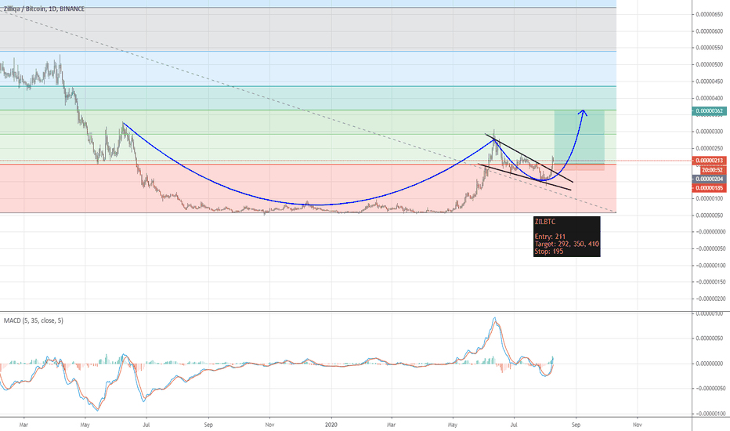Viewport: 730px width, 431px height.
Task: Select the gray dashed descending trendline
Action: pos(307,111)
